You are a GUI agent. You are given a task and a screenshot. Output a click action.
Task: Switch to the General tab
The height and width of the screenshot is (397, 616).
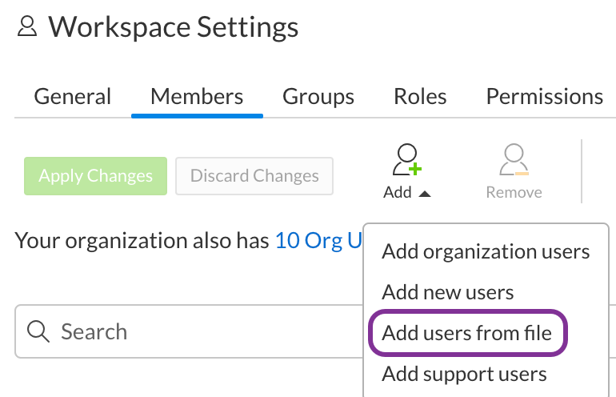(x=73, y=97)
